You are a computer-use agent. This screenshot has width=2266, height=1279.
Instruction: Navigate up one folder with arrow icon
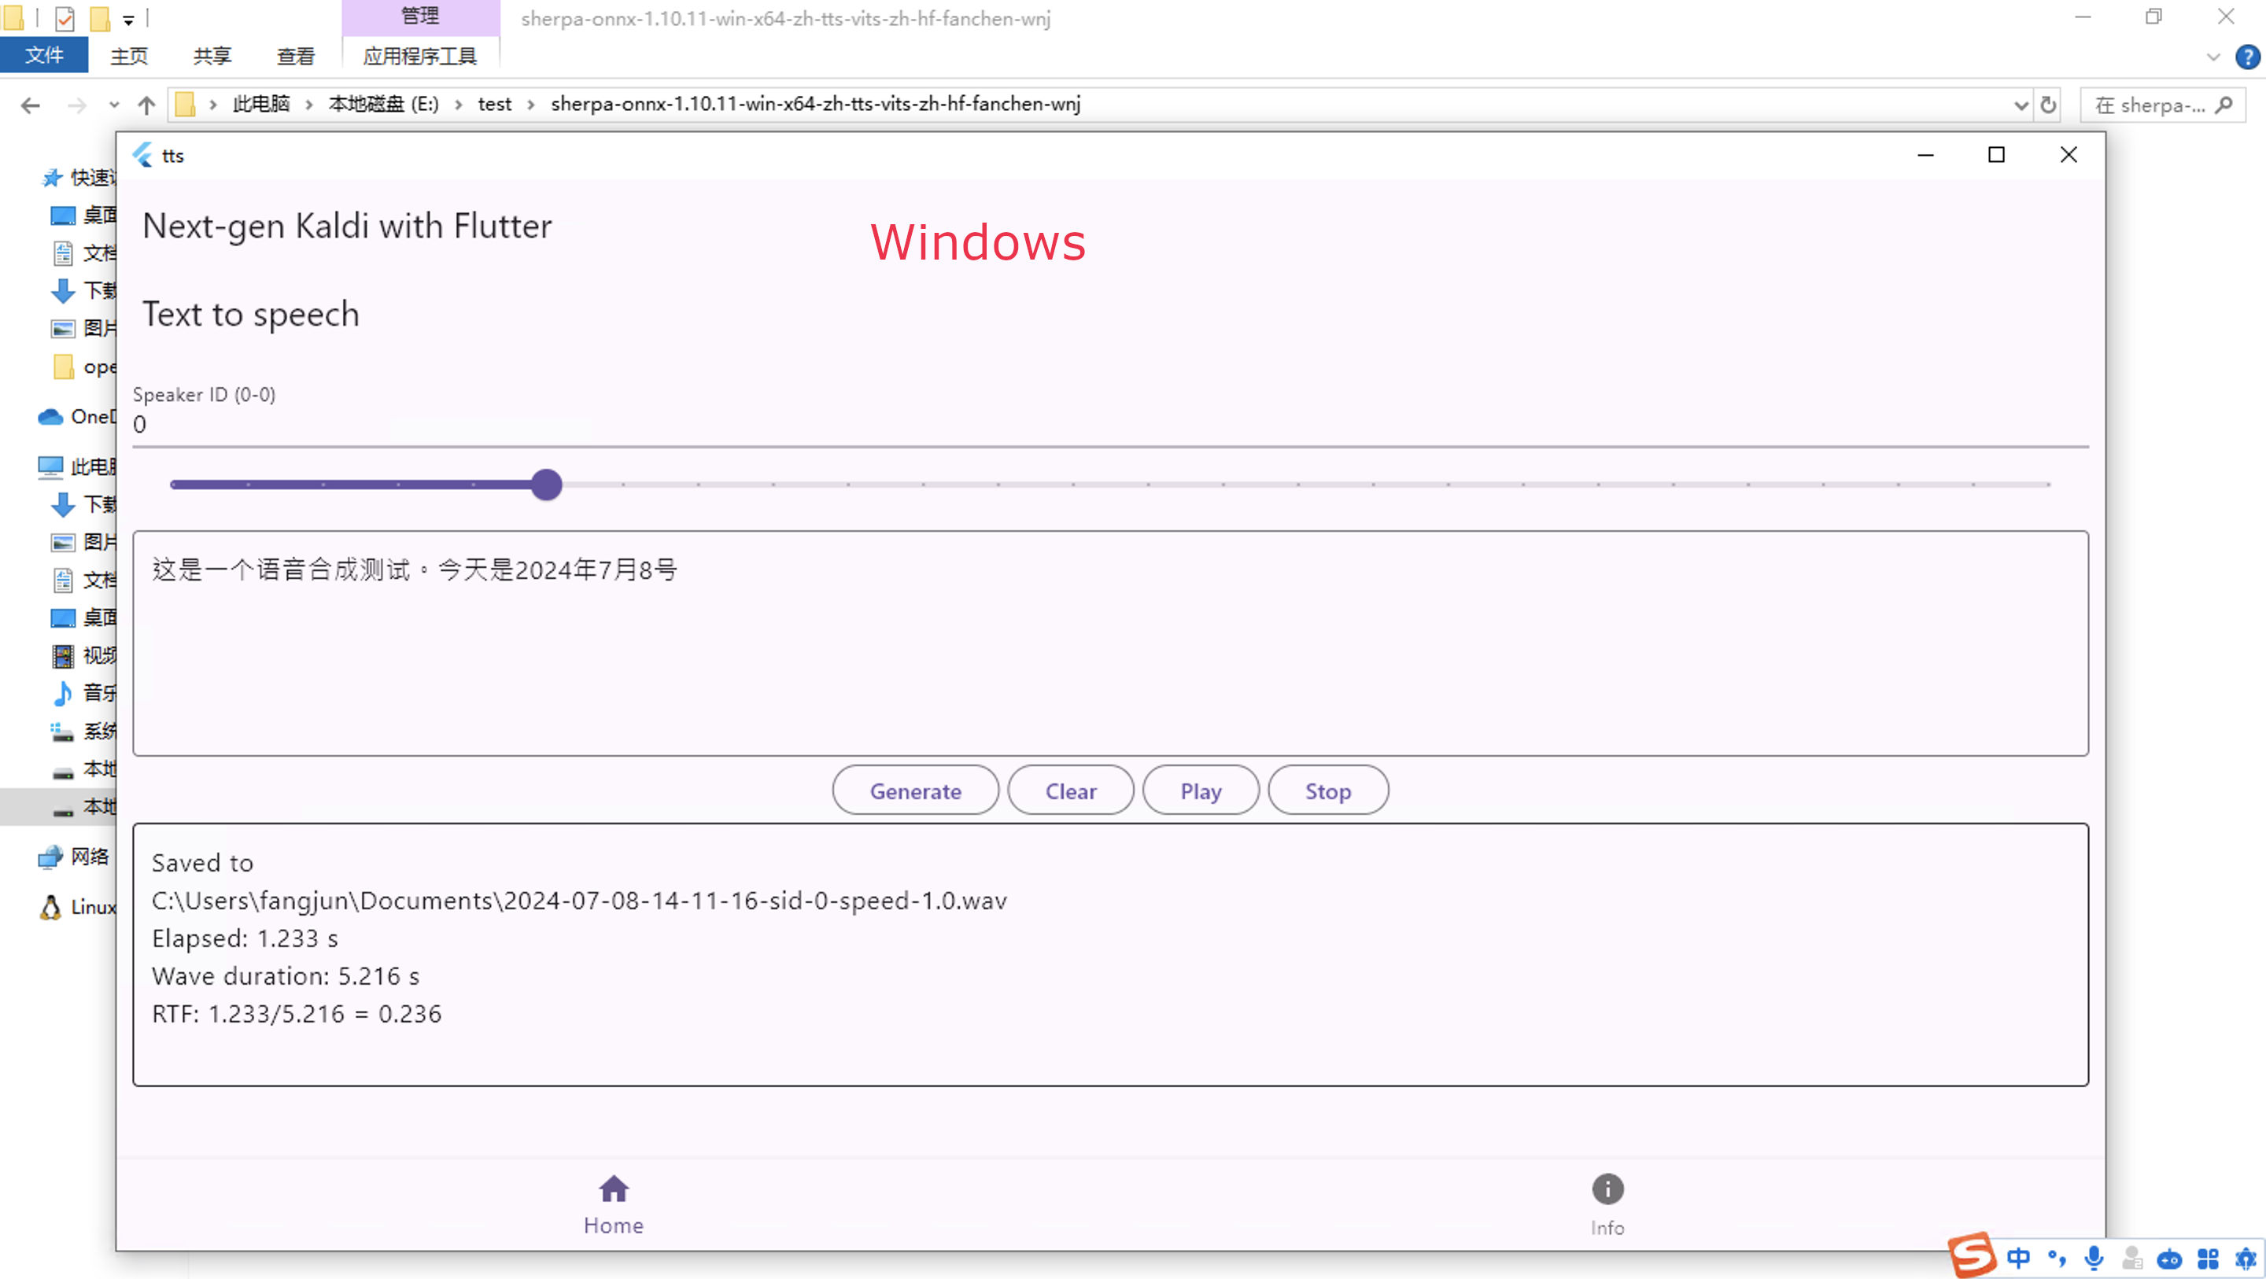pos(146,105)
